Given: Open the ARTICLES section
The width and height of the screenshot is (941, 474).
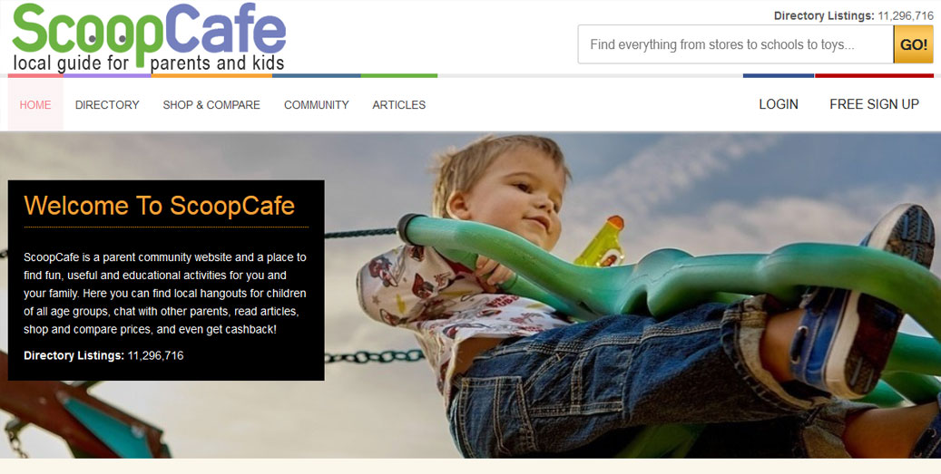Looking at the screenshot, I should point(399,105).
